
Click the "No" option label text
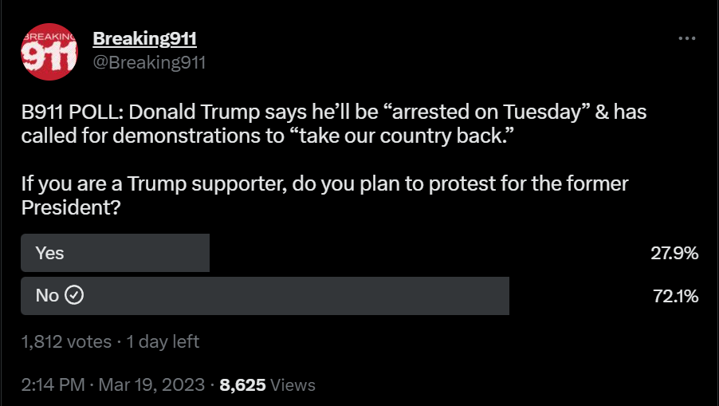tap(47, 296)
